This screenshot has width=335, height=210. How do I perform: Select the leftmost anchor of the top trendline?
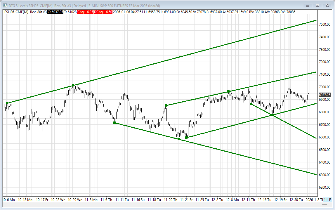click(x=7, y=103)
